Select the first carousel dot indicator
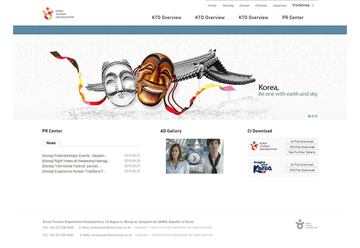This screenshot has height=248, width=360. point(309,117)
